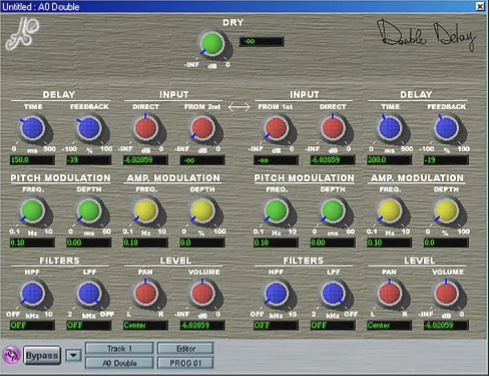Click the A0 Double plugin name button
This screenshot has height=377, width=490.
click(119, 363)
